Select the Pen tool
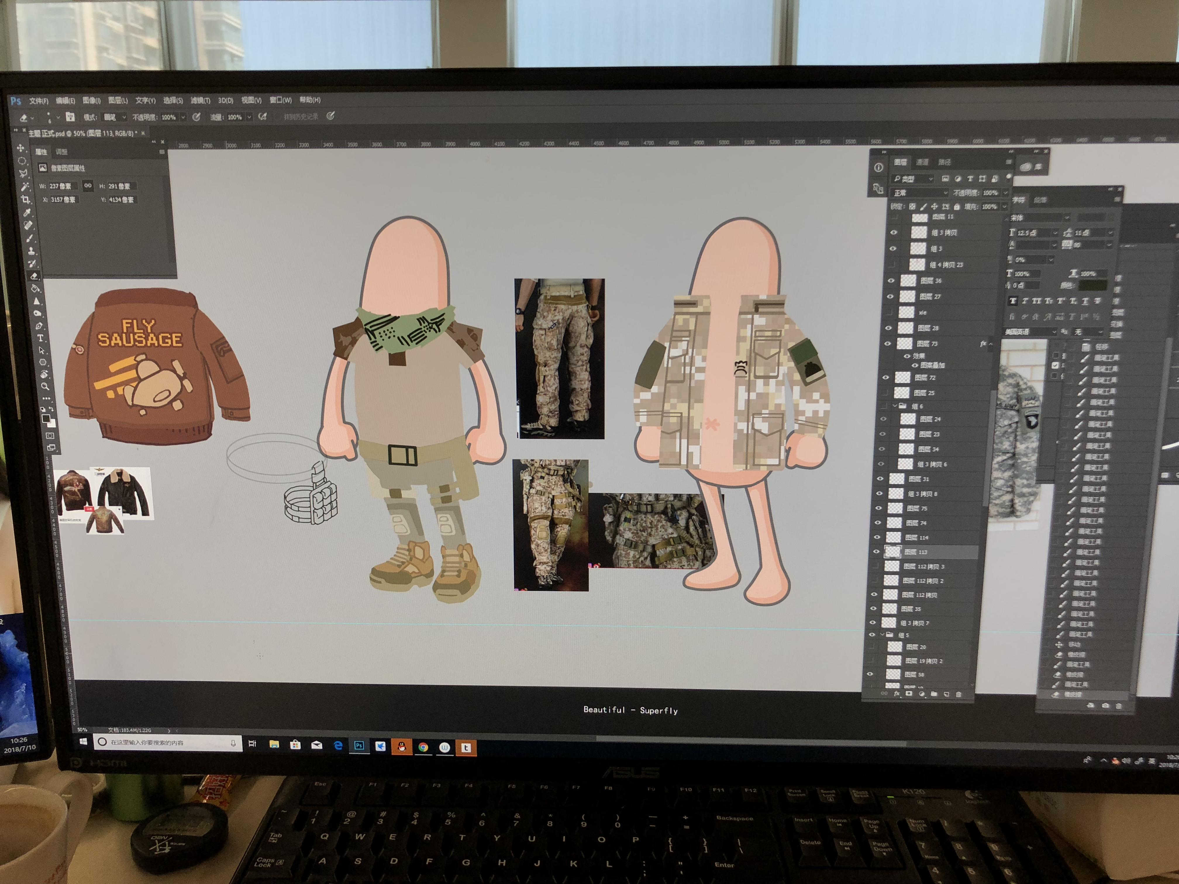This screenshot has width=1179, height=884. pos(39,326)
